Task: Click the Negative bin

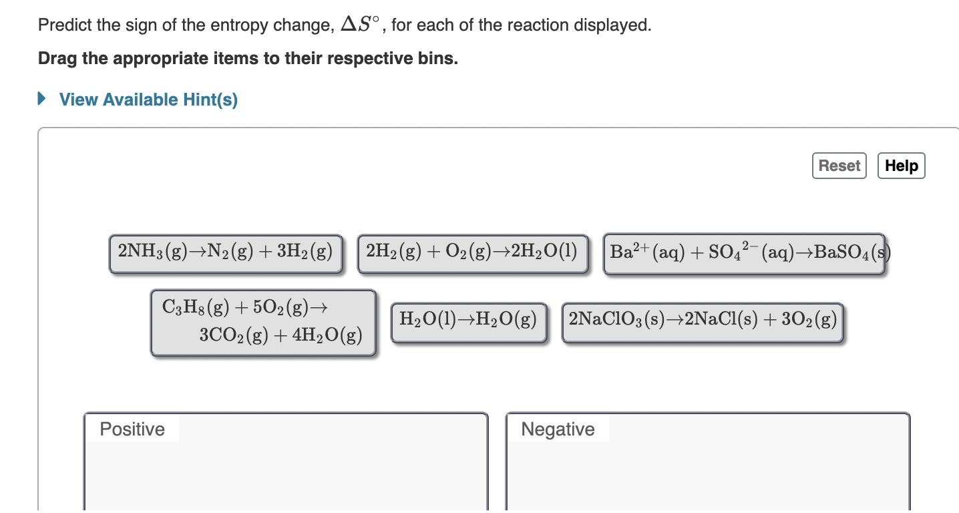Action: click(x=708, y=468)
